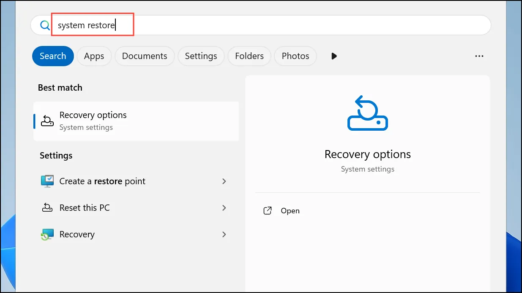Viewport: 522px width, 293px height.
Task: Click the large Recovery options preview icon
Action: pos(367,113)
